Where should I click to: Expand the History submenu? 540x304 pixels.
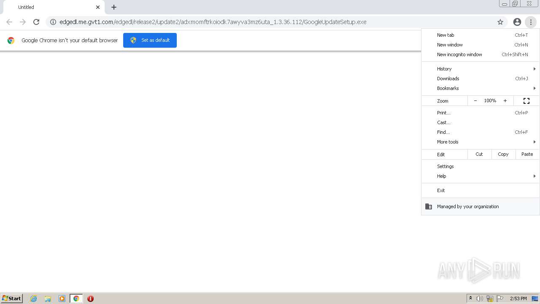481,69
